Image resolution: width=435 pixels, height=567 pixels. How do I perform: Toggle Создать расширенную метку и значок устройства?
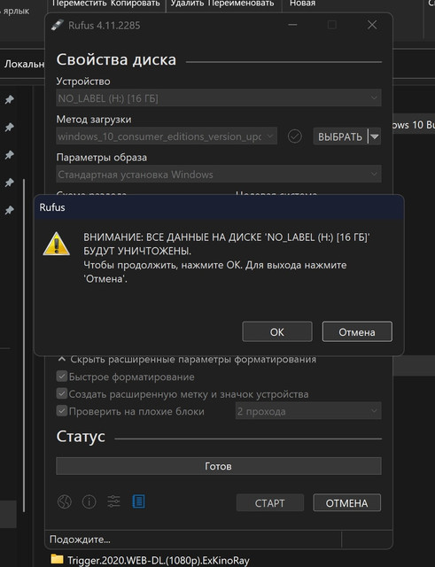62,393
